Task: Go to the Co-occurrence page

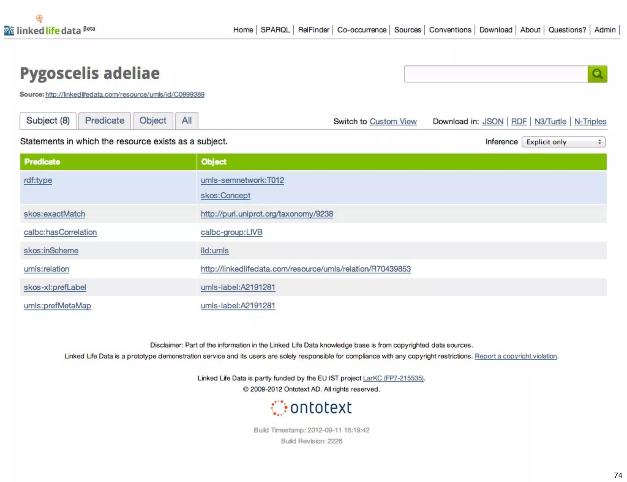Action: tap(362, 30)
